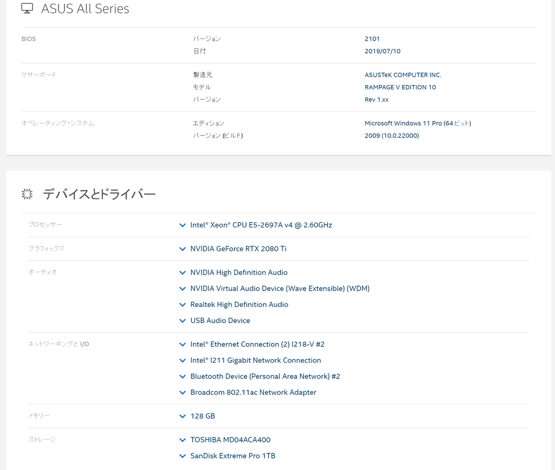
Task: Click the グラフィックス category label
Action: (47, 249)
